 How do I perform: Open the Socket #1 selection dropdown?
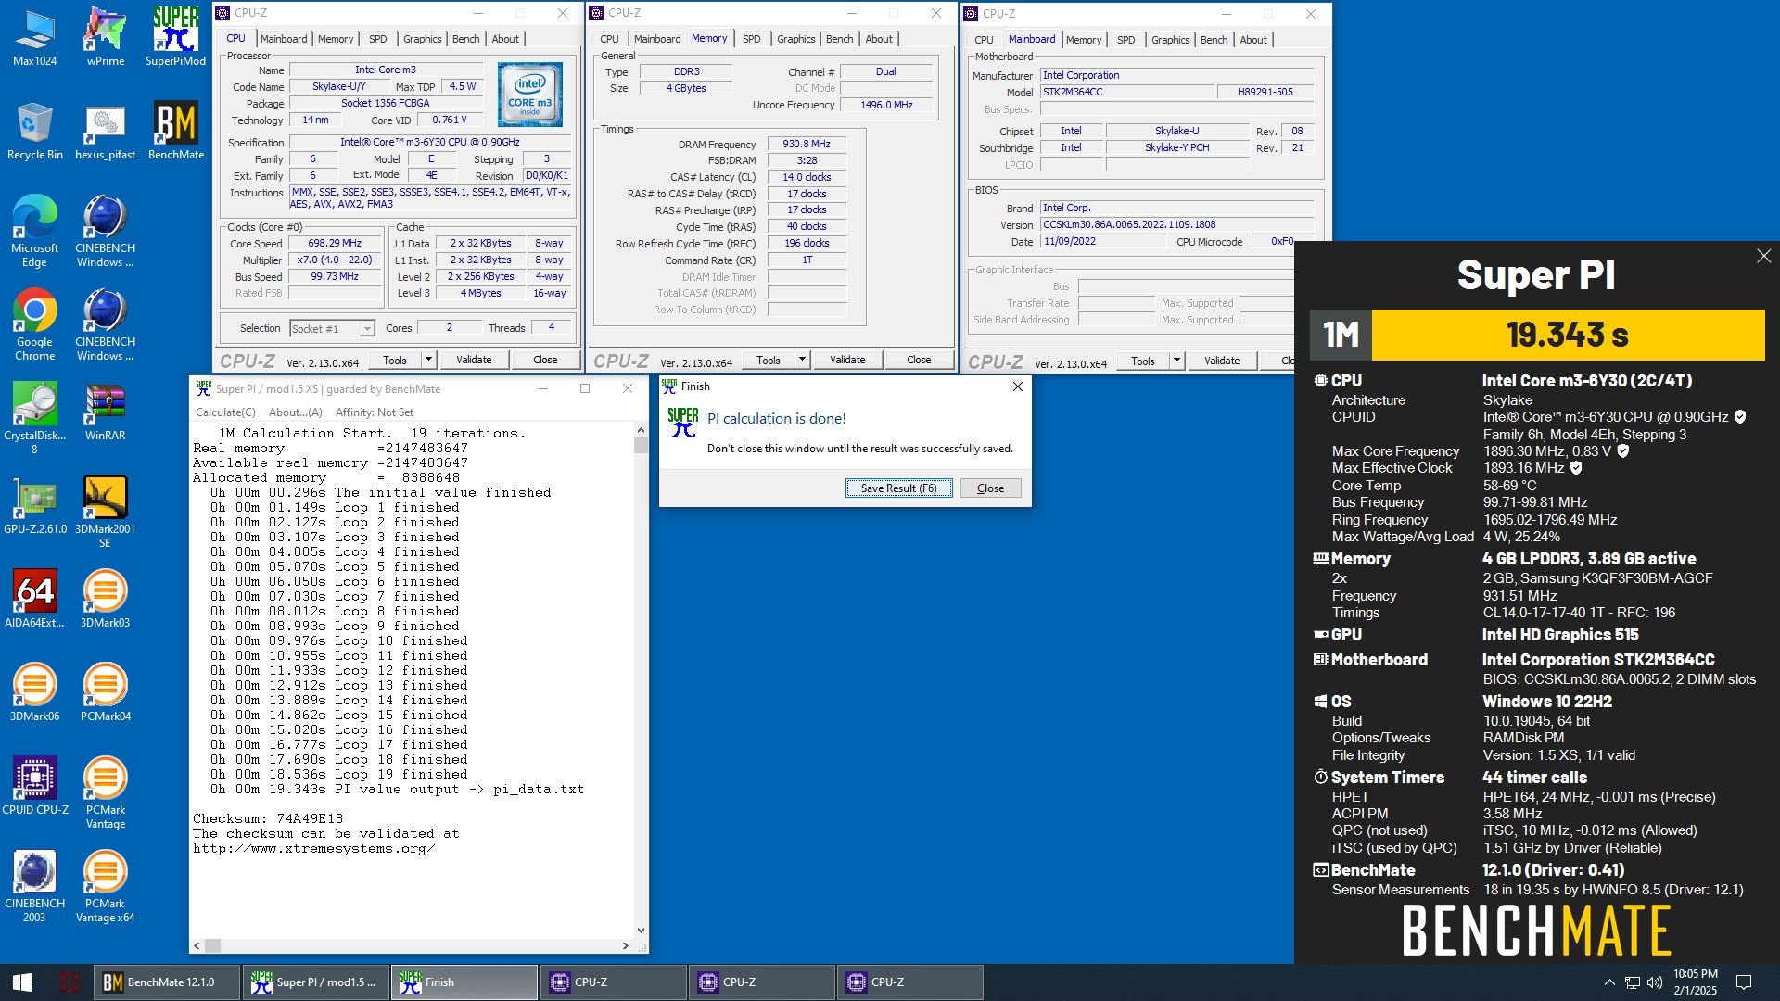332,328
